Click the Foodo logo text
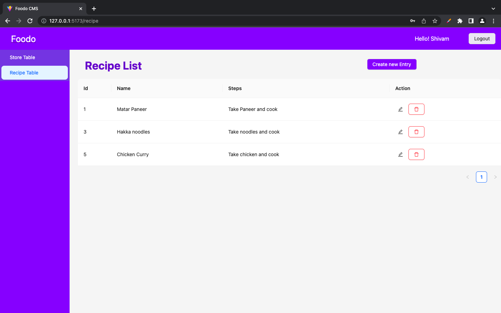Viewport: 501px width, 313px height. tap(23, 39)
